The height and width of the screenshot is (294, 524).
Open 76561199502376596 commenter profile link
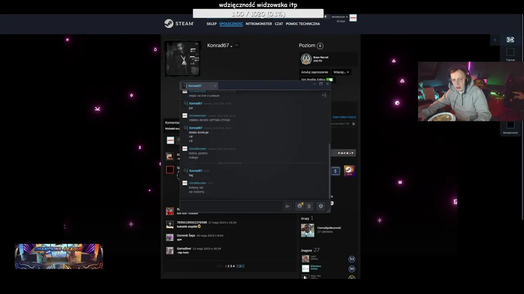pyautogui.click(x=192, y=223)
